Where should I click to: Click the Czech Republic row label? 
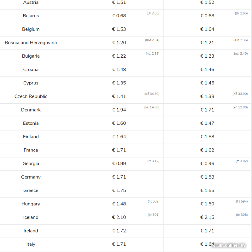pyautogui.click(x=31, y=96)
